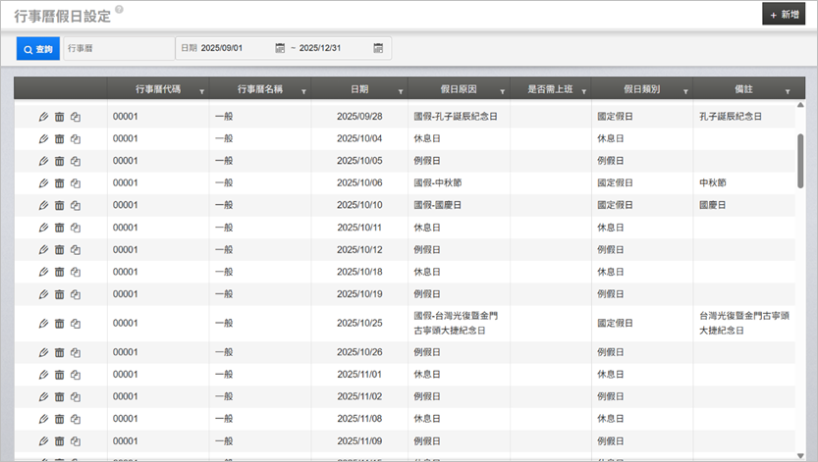The image size is (818, 462).
Task: Delete the 2025/10/04 holiday row
Action: 59,138
